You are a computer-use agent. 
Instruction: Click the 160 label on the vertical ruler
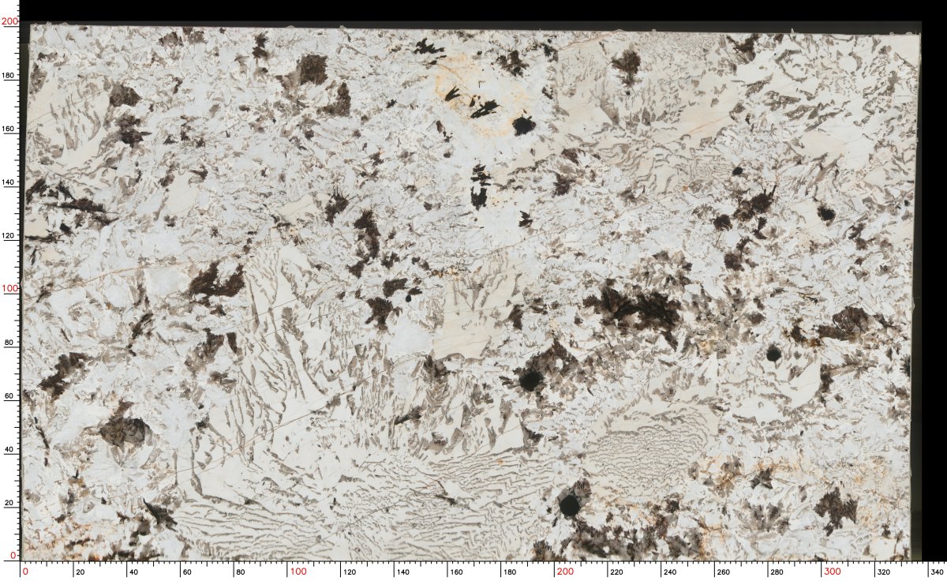click(9, 129)
